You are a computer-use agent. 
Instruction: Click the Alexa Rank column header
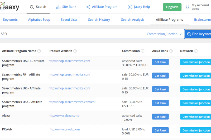tap(160, 51)
